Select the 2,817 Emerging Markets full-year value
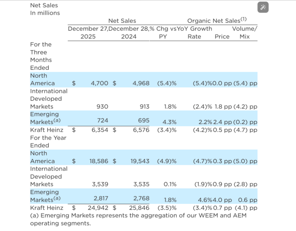 point(101,198)
